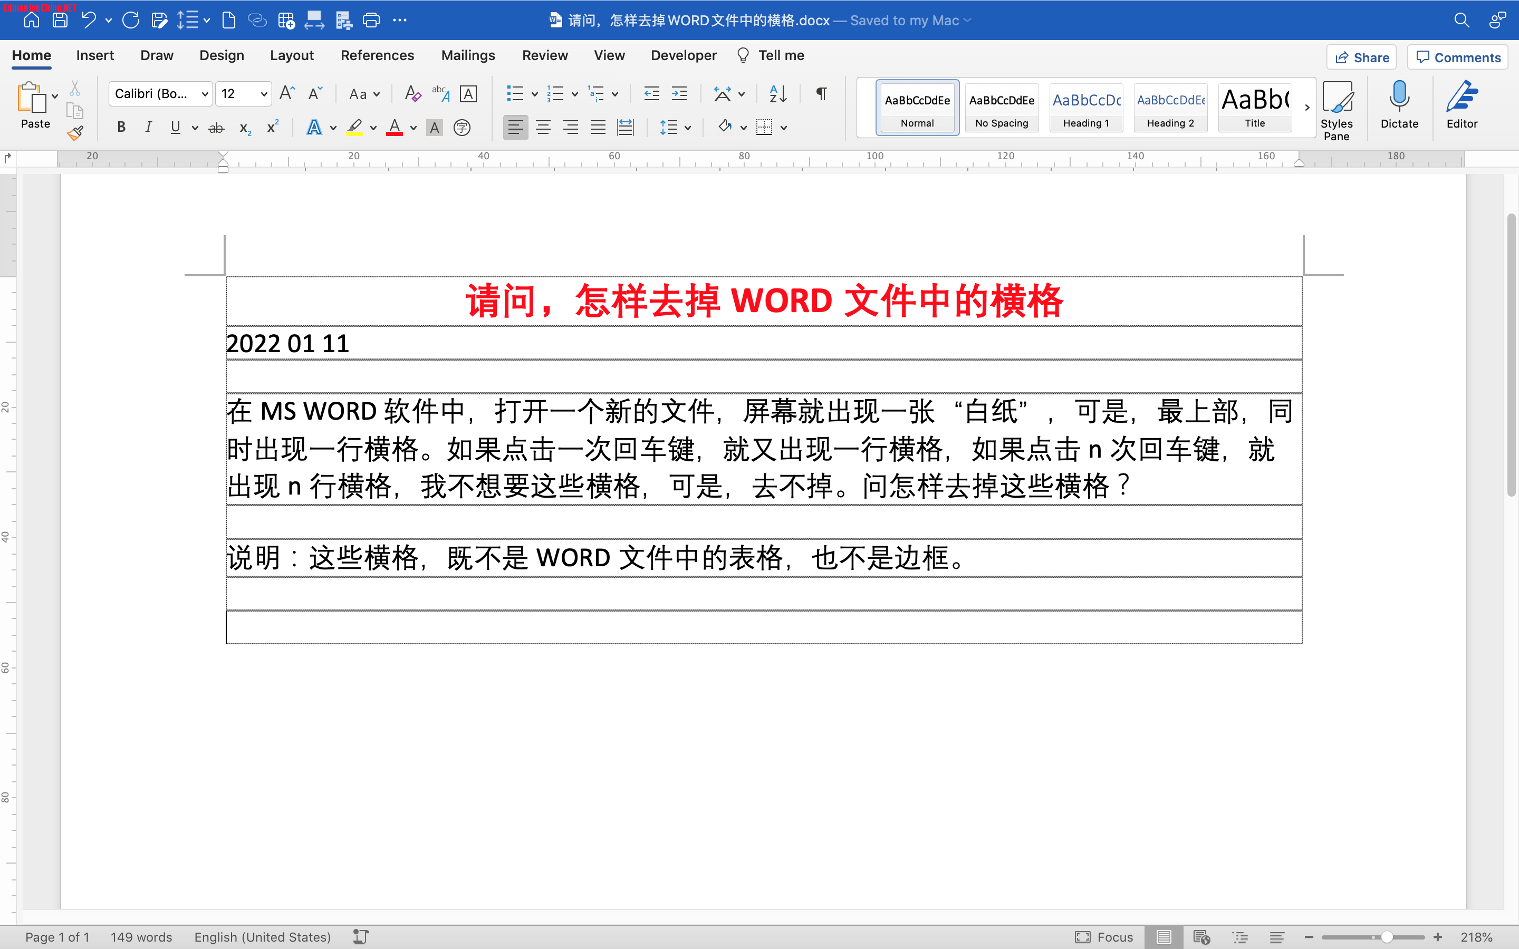Screen dimensions: 1519x949
Task: Open the Layout tab
Action: pos(292,55)
